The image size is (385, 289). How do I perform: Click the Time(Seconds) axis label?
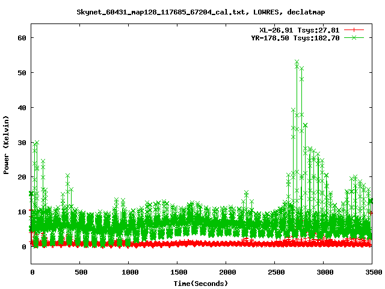tap(200, 284)
